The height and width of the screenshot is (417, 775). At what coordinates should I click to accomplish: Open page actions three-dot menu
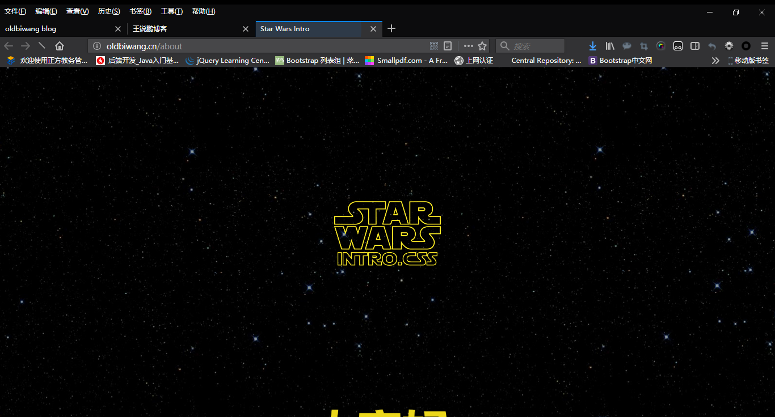[x=469, y=46]
